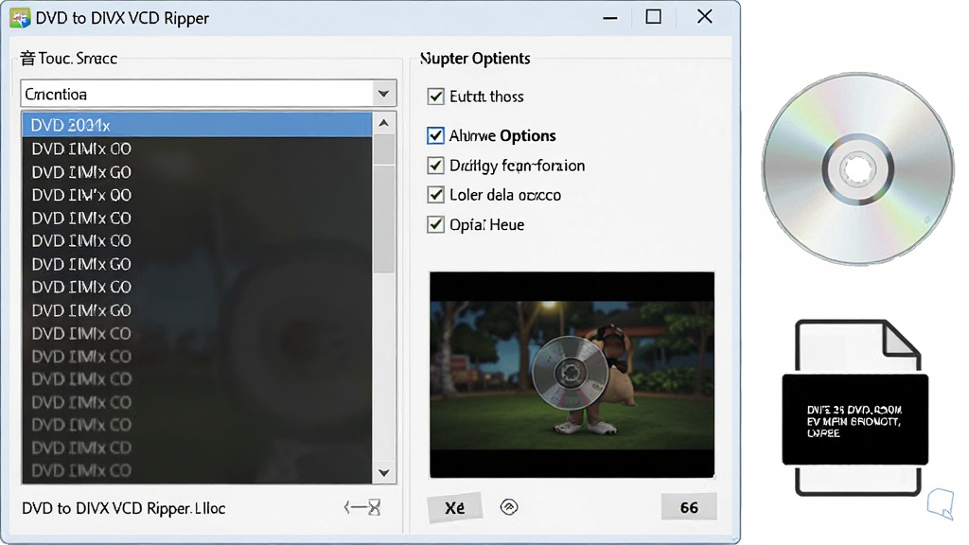The width and height of the screenshot is (969, 545).
Task: Click the DVD to DIVX VCD Ripper title icon
Action: click(x=20, y=18)
